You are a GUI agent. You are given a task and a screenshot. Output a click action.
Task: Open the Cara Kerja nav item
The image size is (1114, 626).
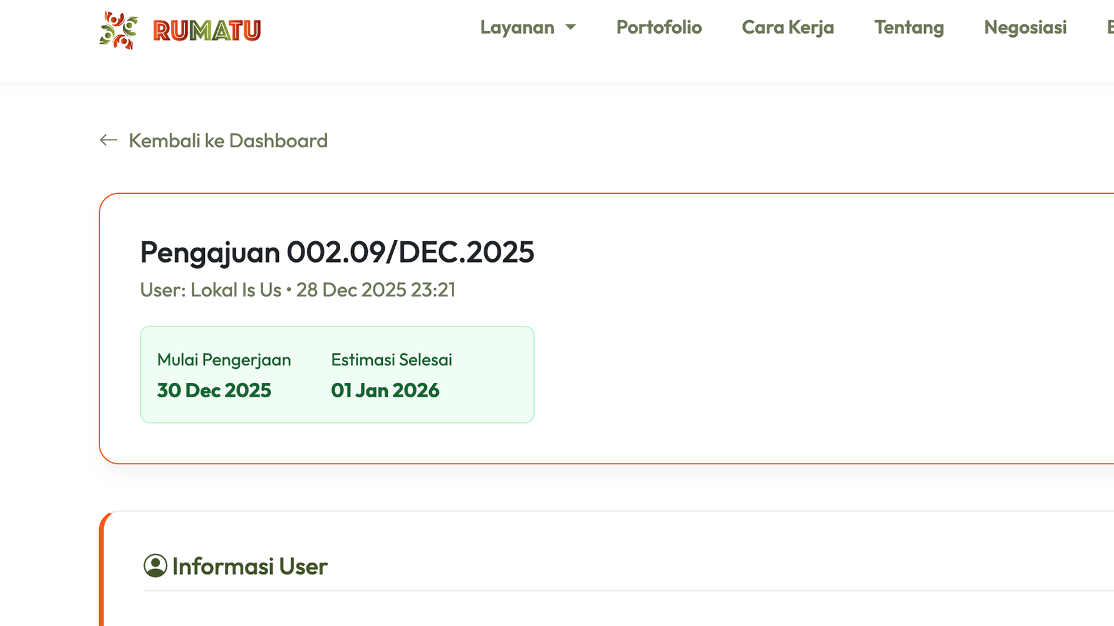[788, 28]
